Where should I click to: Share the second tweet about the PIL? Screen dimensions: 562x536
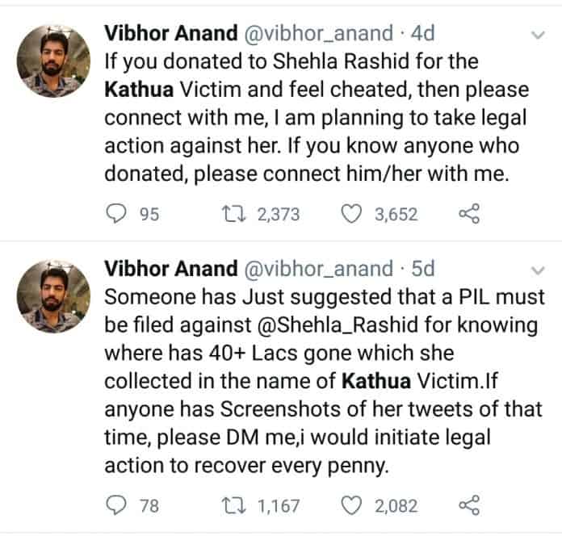468,506
